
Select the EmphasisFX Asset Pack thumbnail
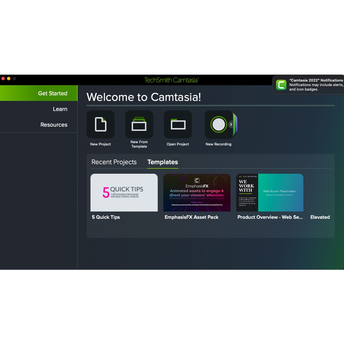click(x=197, y=192)
